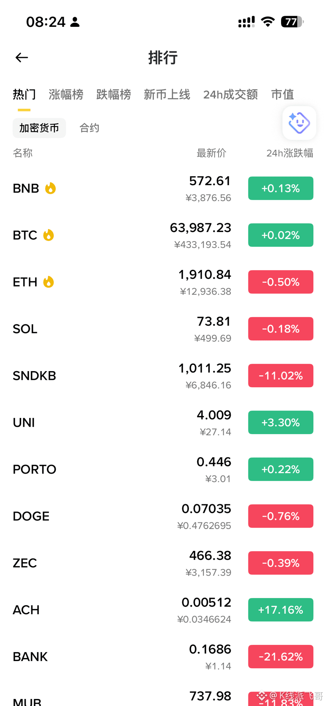Click the -11.02% change badge for SNDKB
The height and width of the screenshot is (706, 326).
281,376
